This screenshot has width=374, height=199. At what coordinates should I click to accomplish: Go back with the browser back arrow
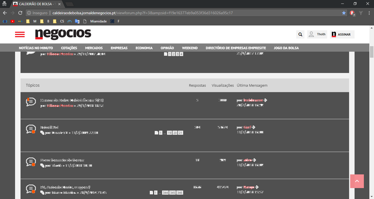click(x=5, y=13)
